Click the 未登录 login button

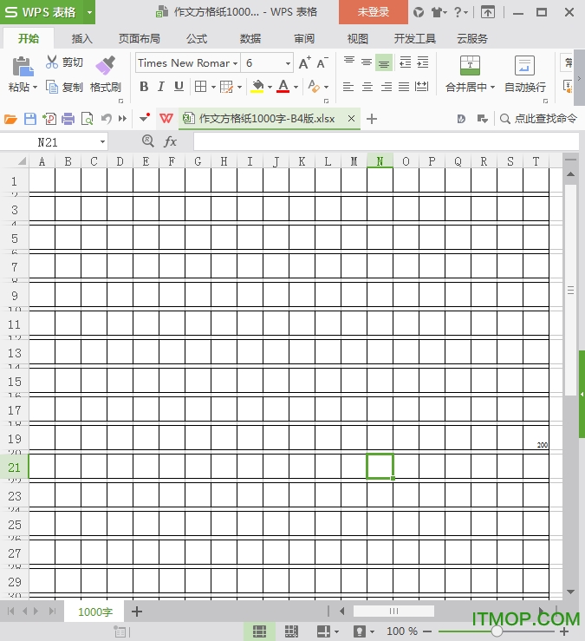coord(372,12)
